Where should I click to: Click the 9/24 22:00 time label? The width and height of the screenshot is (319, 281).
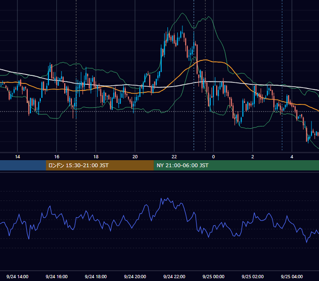pos(174,276)
